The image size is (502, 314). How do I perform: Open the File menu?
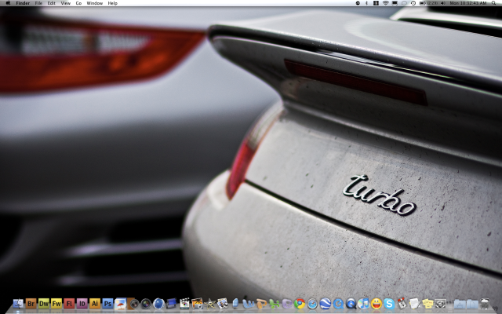click(38, 3)
